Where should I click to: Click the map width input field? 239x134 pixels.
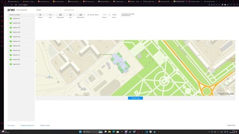105,15
